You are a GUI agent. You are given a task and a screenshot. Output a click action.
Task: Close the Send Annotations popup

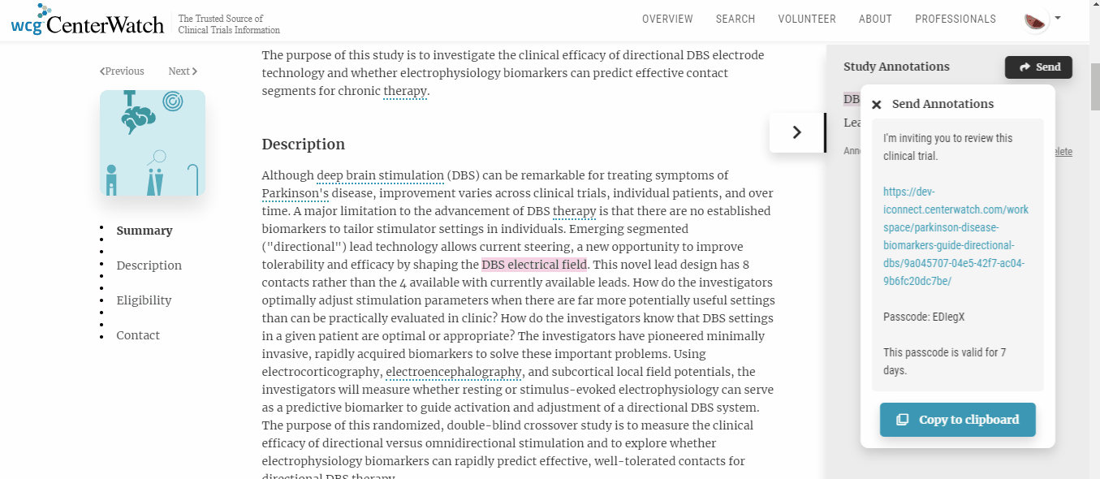[877, 105]
